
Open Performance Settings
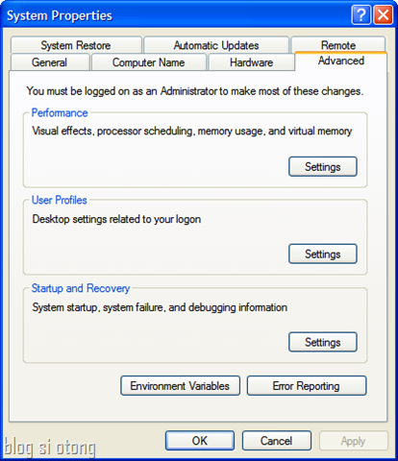click(323, 166)
